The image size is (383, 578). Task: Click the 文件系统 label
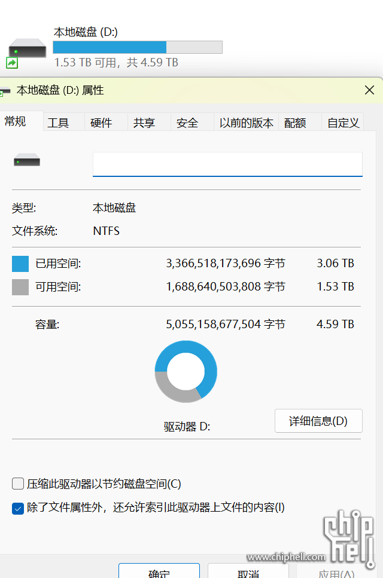coord(35,231)
